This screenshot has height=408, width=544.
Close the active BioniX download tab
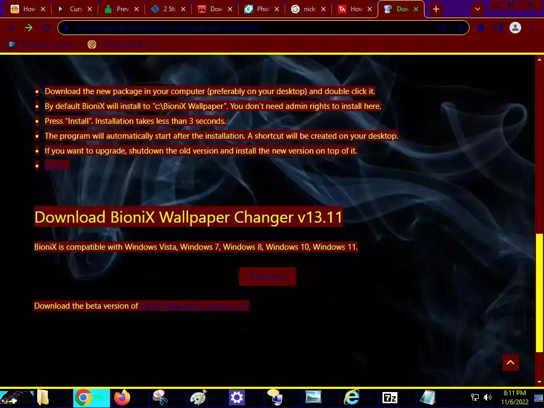coord(416,9)
